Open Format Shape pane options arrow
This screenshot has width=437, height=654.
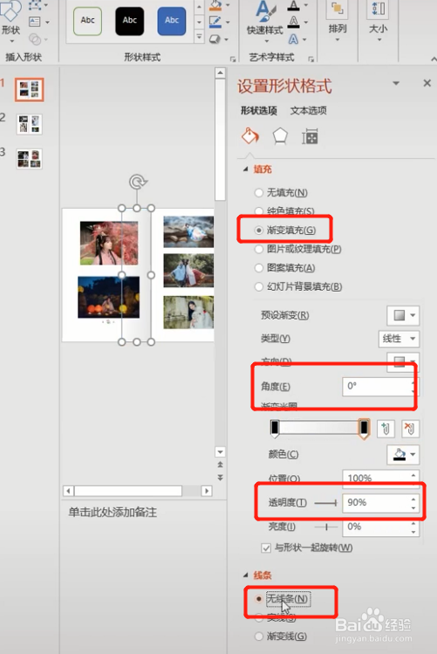pos(396,84)
